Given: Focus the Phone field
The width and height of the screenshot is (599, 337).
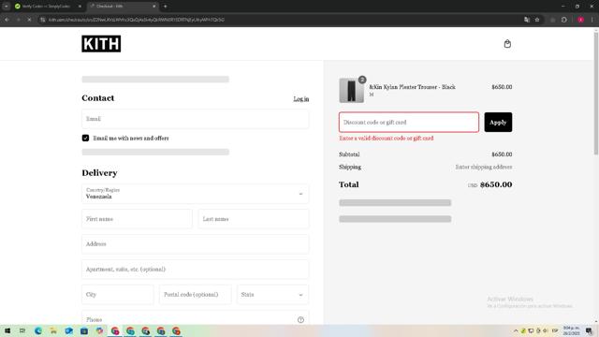Looking at the screenshot, I should 195,318.
